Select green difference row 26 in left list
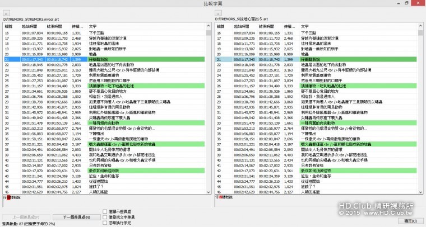426x227 pixels. [104, 86]
